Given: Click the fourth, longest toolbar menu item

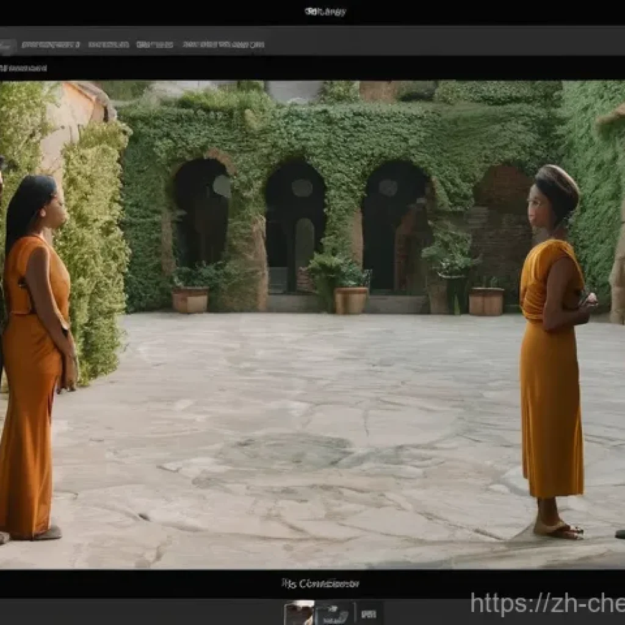Looking at the screenshot, I should (x=223, y=45).
